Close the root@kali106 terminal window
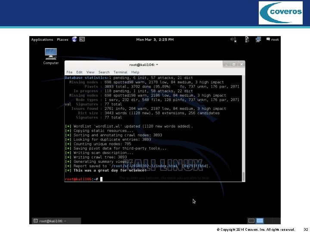310x232 pixels. click(242, 64)
